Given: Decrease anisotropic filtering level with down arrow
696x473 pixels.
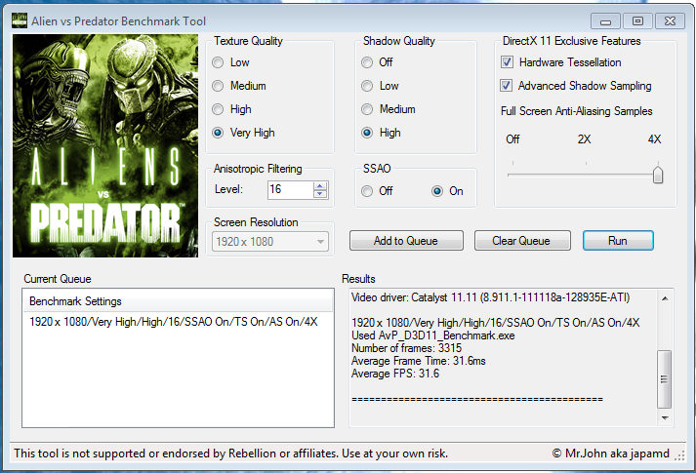Looking at the screenshot, I should pos(319,194).
